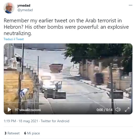Click the 18 mag 2021 date
Image resolution: width=135 pixels, height=139 pixels.
coord(28,121)
